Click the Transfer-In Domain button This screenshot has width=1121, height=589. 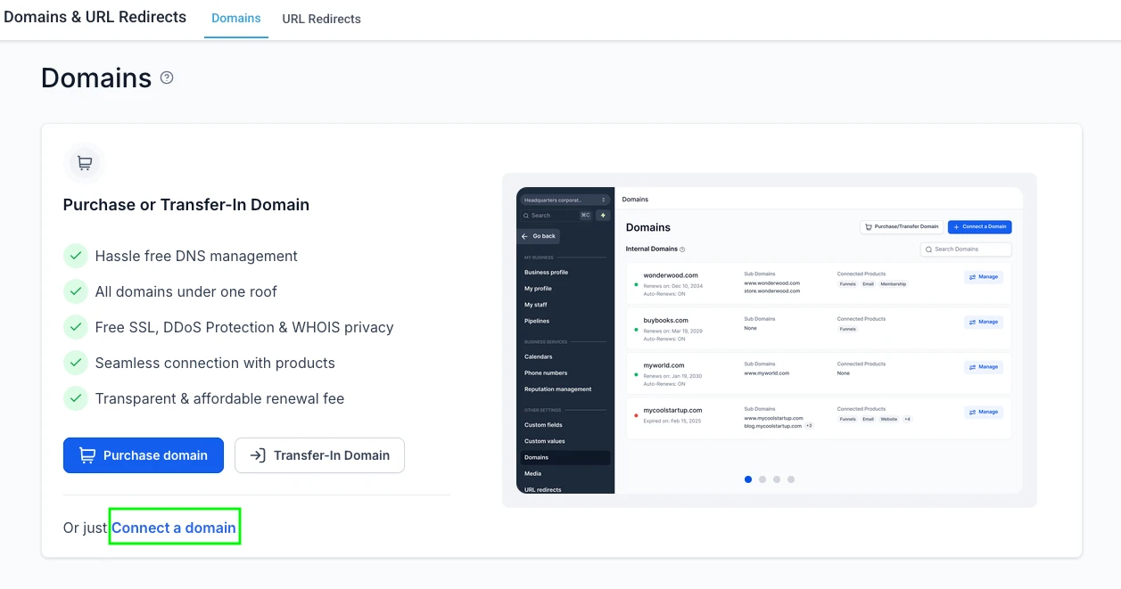pyautogui.click(x=319, y=455)
